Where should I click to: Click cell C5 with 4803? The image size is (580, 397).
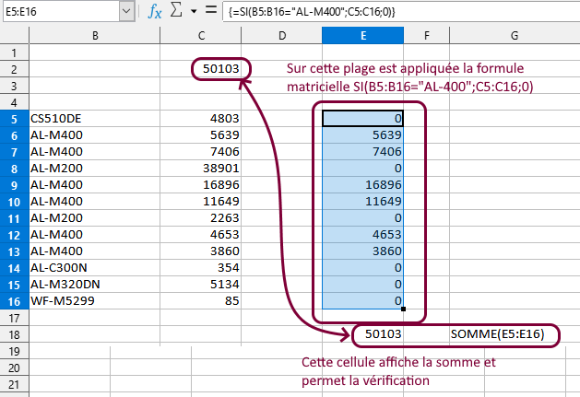click(x=201, y=119)
